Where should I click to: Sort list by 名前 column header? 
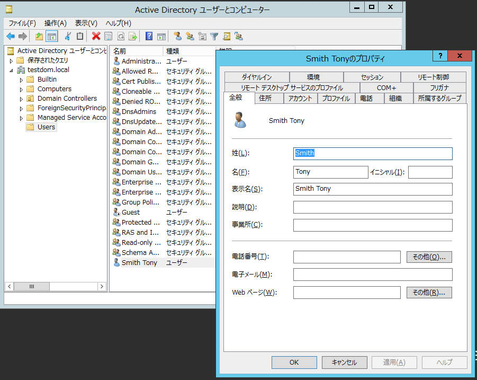(x=137, y=51)
